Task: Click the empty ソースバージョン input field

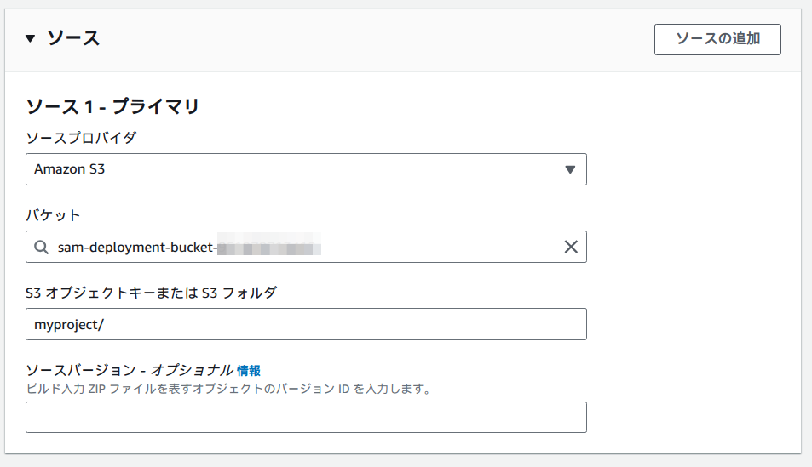Action: (306, 418)
